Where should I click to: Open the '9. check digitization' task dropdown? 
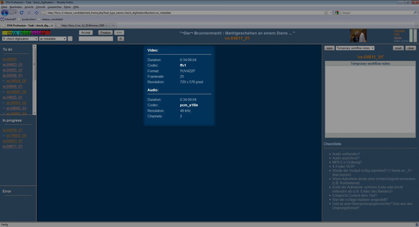point(20,39)
